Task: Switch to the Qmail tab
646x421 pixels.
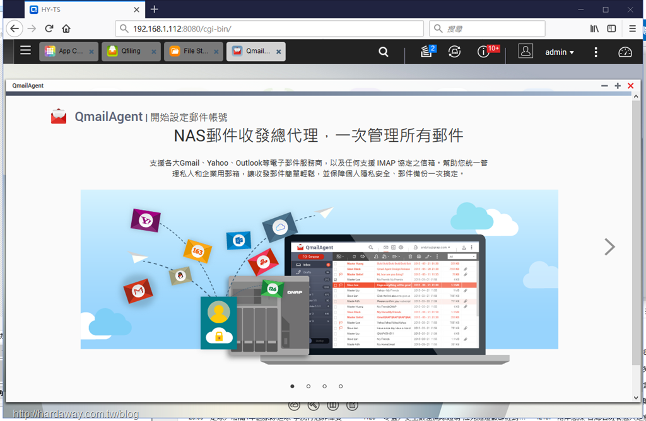Action: click(255, 52)
